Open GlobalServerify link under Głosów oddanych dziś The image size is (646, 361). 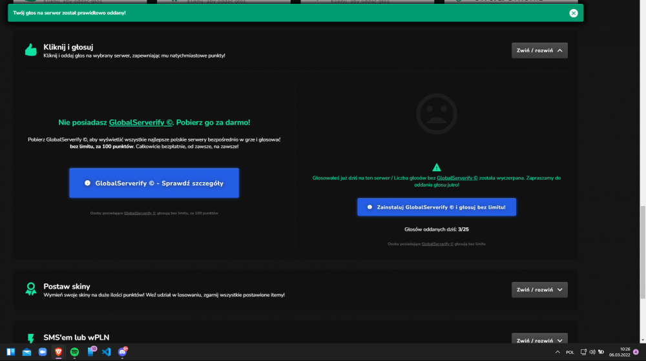(x=437, y=244)
